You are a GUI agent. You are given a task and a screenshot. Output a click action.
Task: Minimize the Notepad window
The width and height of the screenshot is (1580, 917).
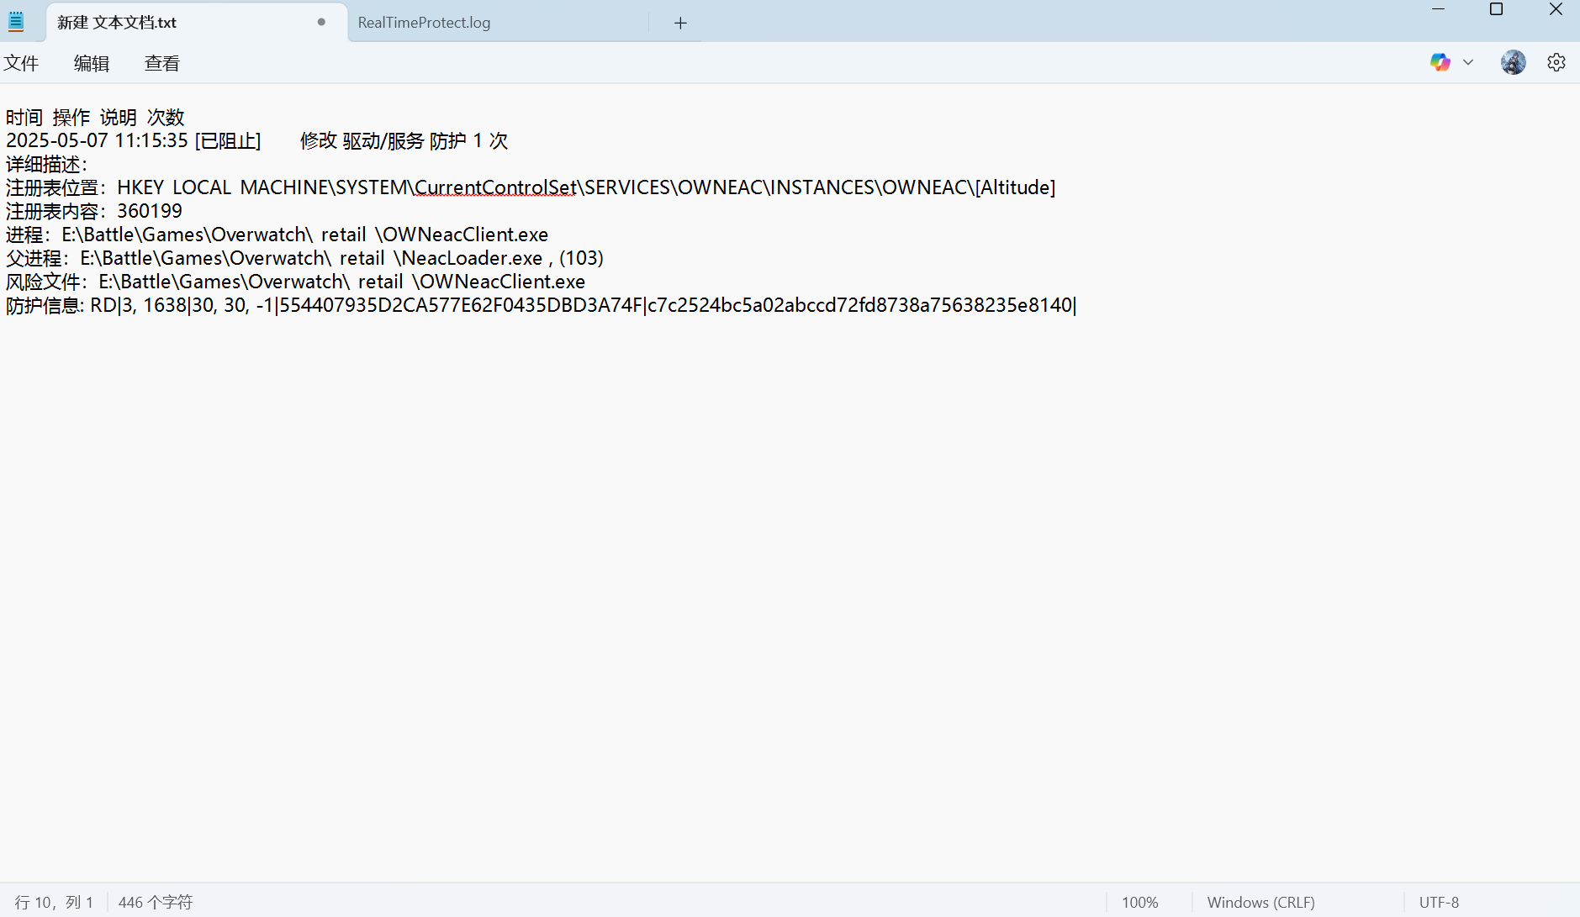1438,9
